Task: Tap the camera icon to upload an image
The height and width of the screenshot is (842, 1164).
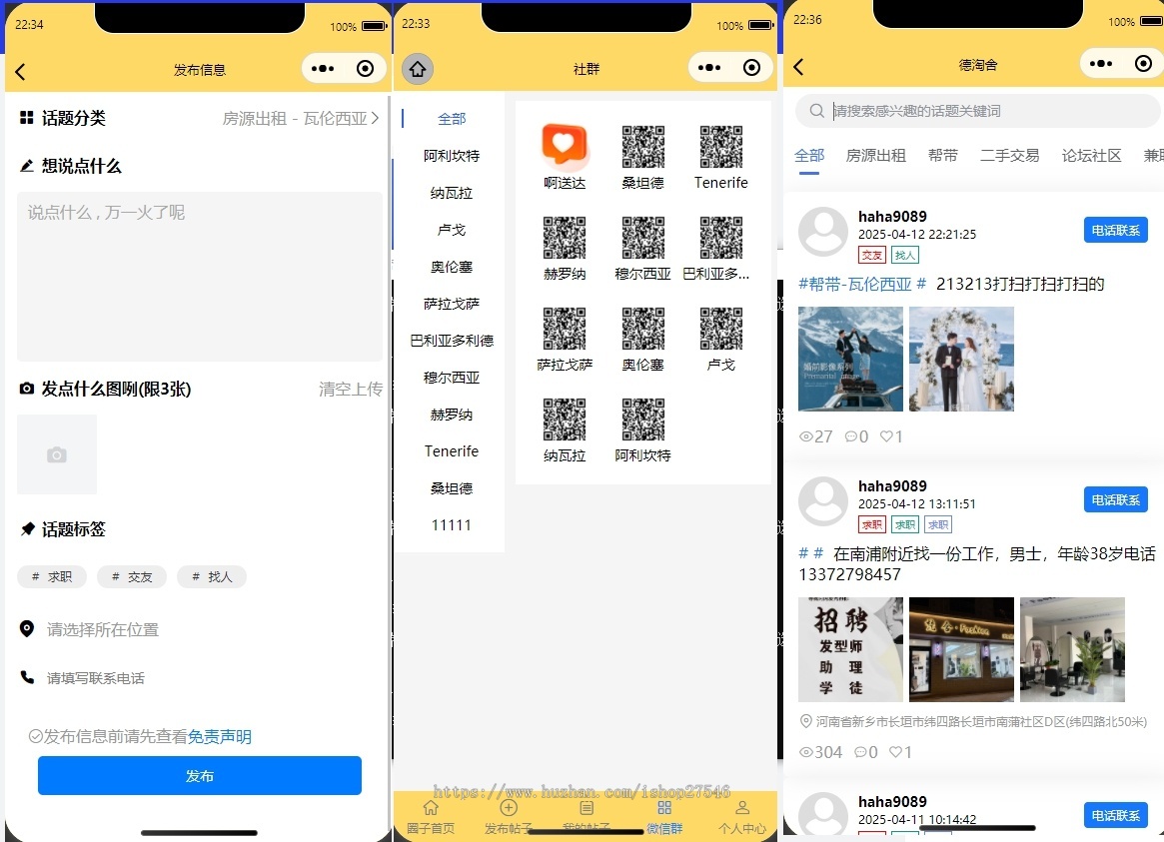Action: [x=57, y=453]
